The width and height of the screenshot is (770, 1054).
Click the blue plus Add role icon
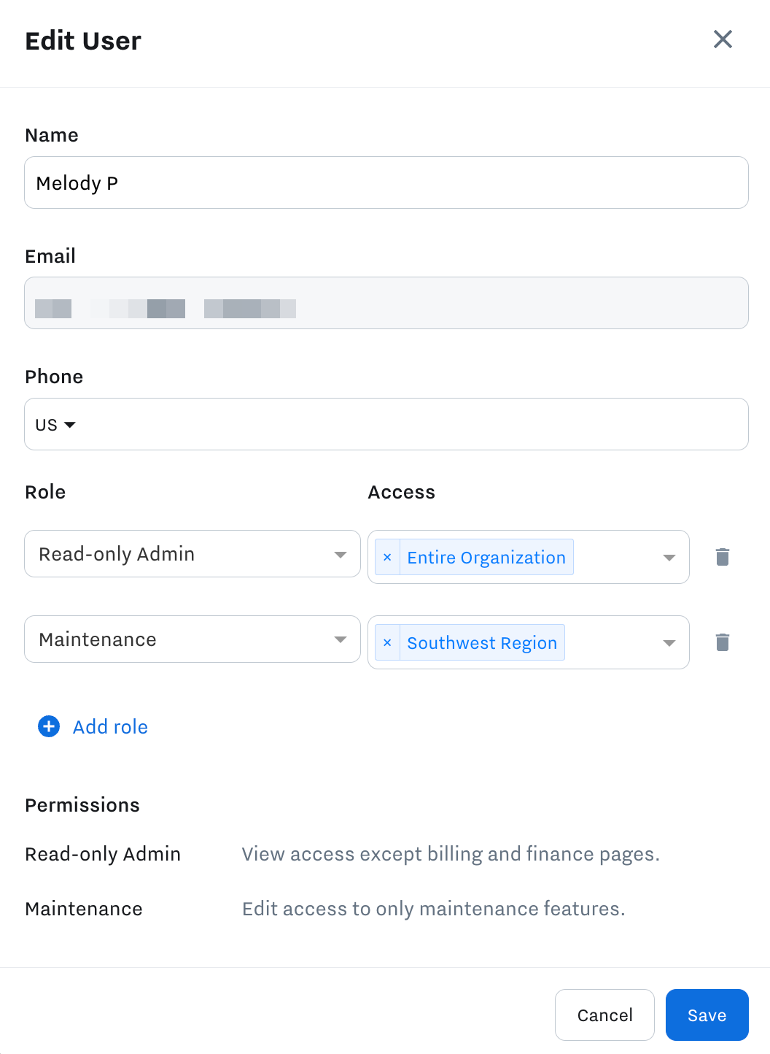tap(49, 726)
